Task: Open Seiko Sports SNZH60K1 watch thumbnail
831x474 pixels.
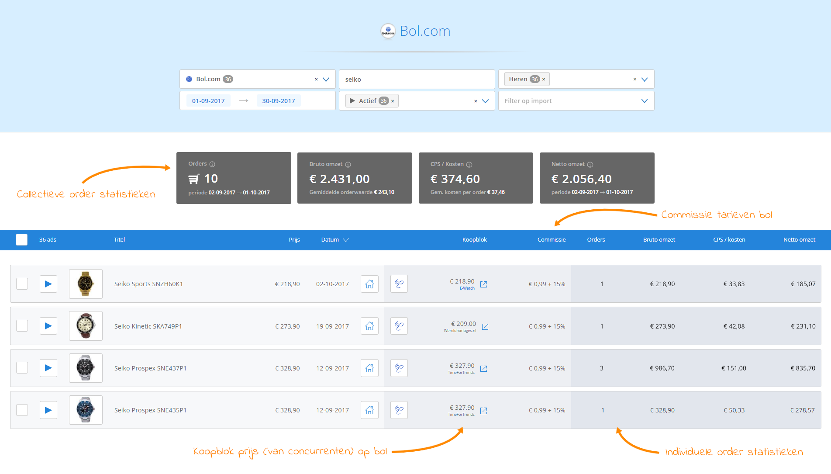Action: pos(86,284)
